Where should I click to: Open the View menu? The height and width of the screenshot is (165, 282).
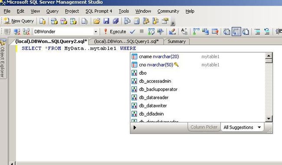click(x=35, y=11)
